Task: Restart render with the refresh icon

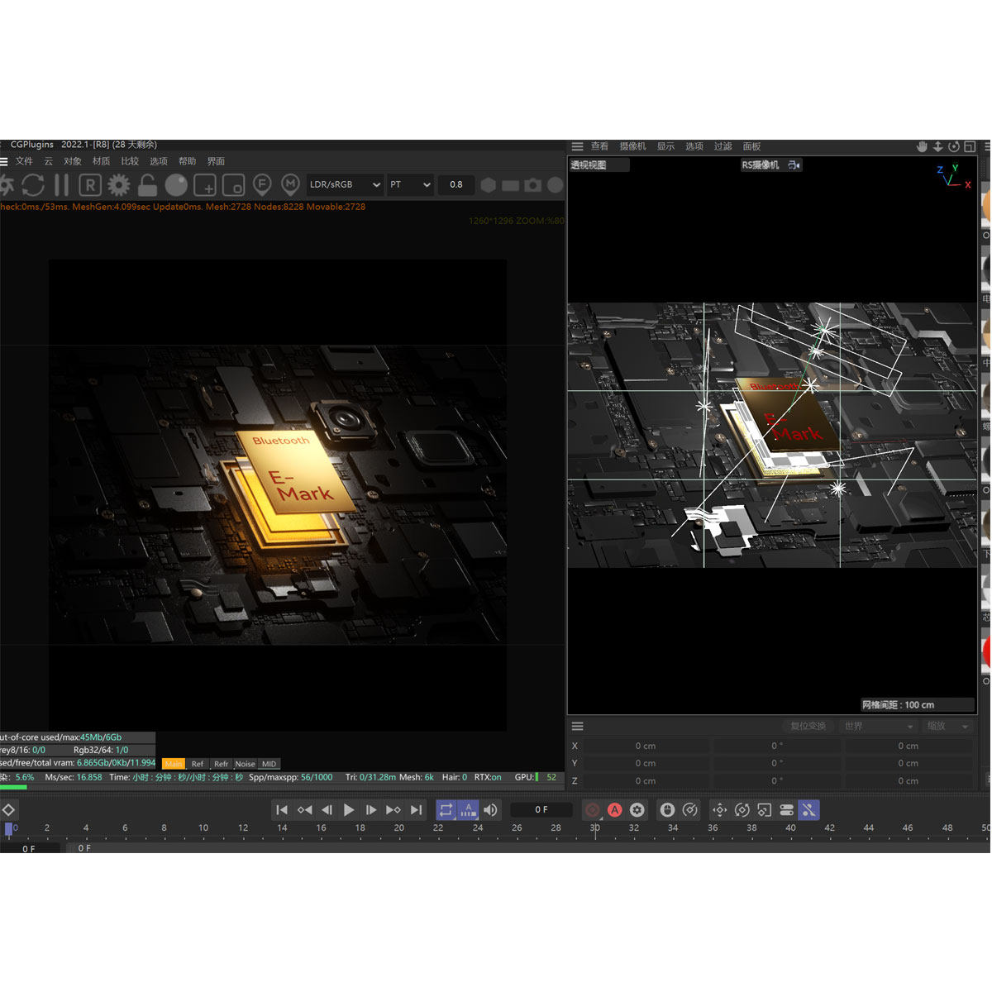Action: point(33,184)
